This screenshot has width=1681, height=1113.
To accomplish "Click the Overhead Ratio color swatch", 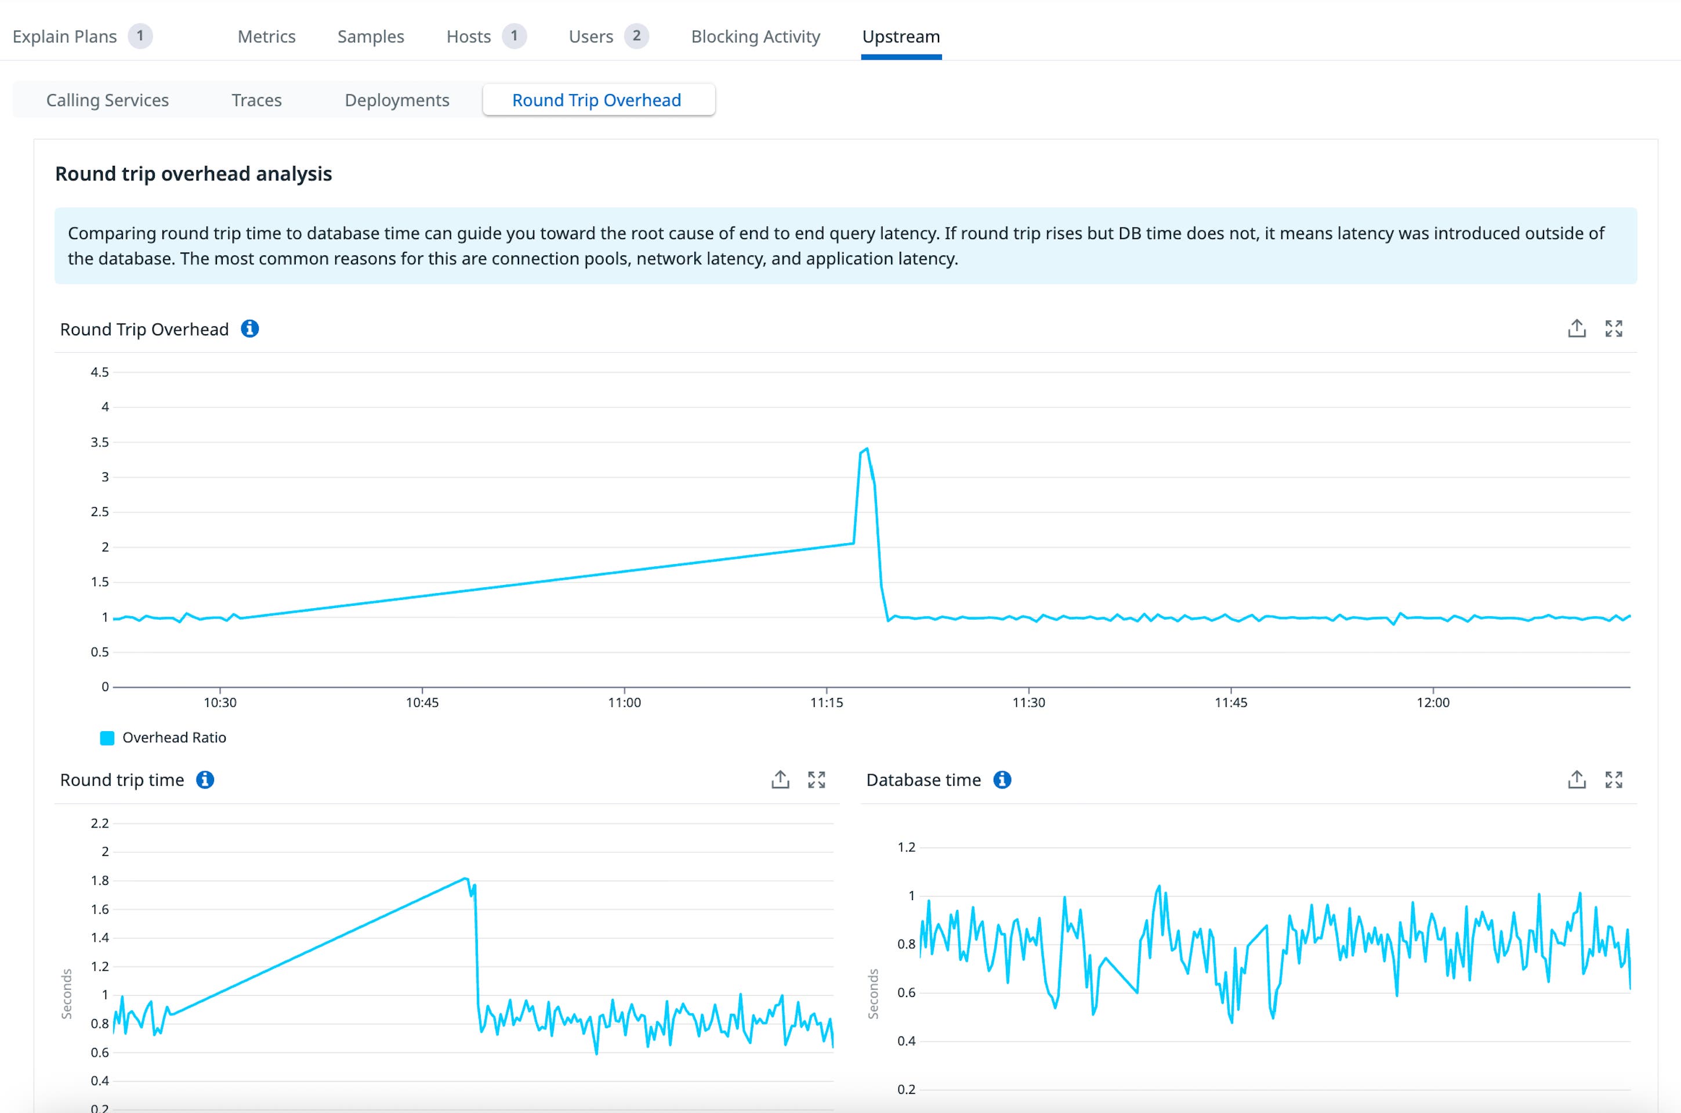I will coord(107,738).
